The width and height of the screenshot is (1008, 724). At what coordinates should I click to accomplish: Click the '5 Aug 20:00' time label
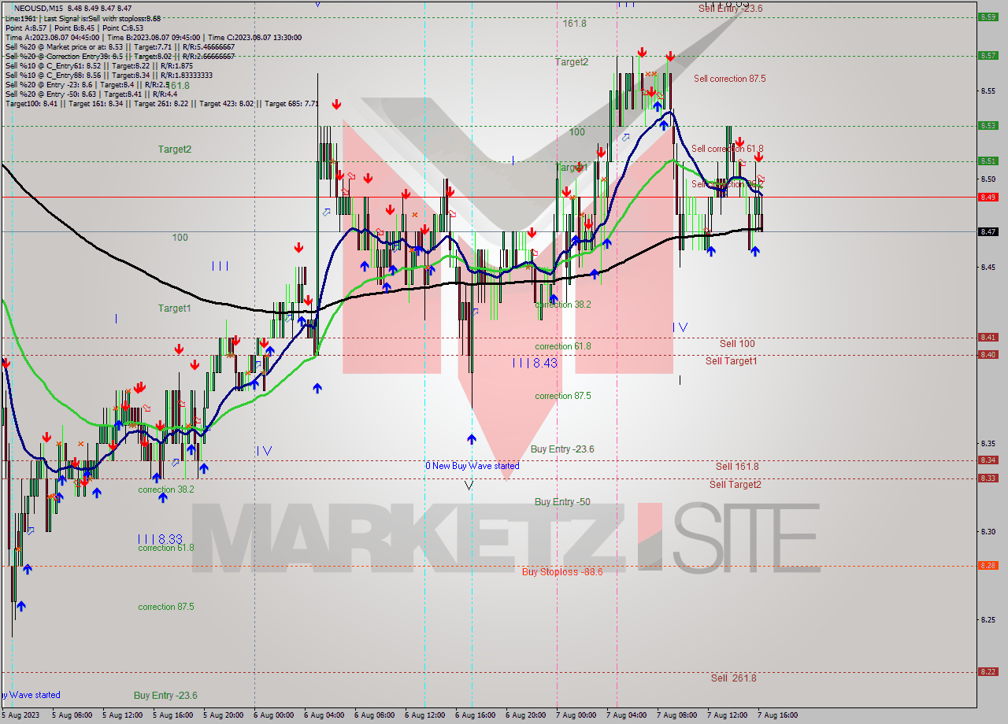click(x=224, y=715)
